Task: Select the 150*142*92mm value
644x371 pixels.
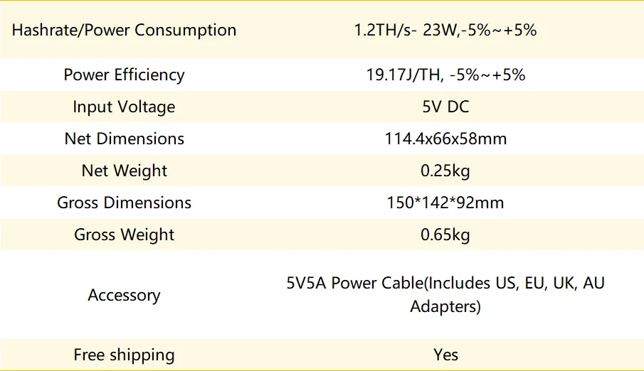Action: 445,203
